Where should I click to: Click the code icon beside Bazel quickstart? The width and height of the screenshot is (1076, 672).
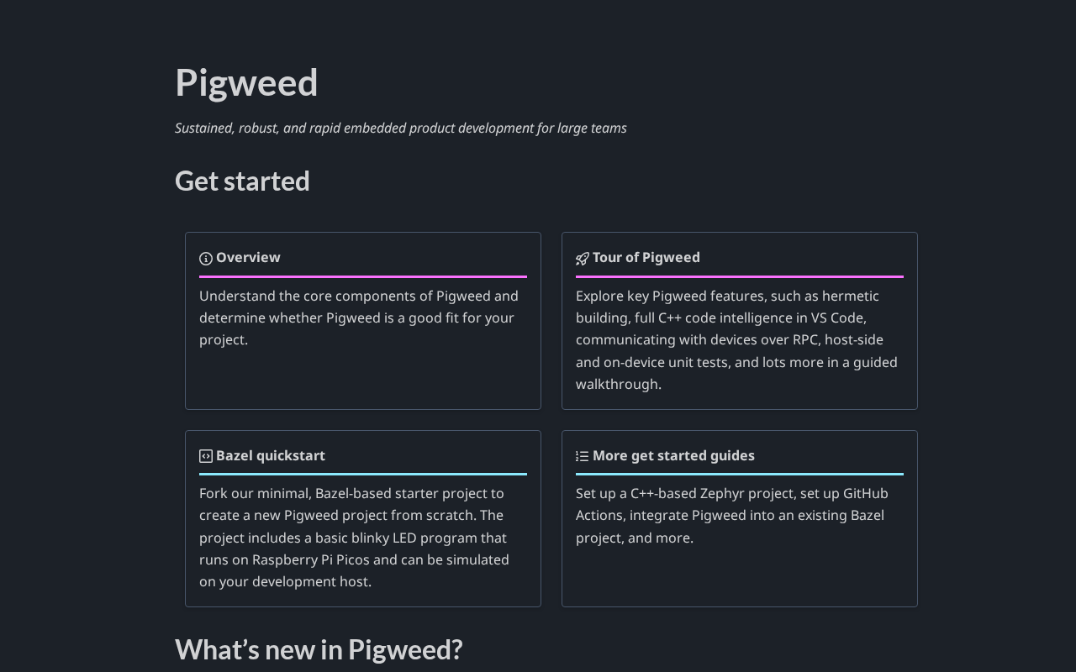pos(206,456)
